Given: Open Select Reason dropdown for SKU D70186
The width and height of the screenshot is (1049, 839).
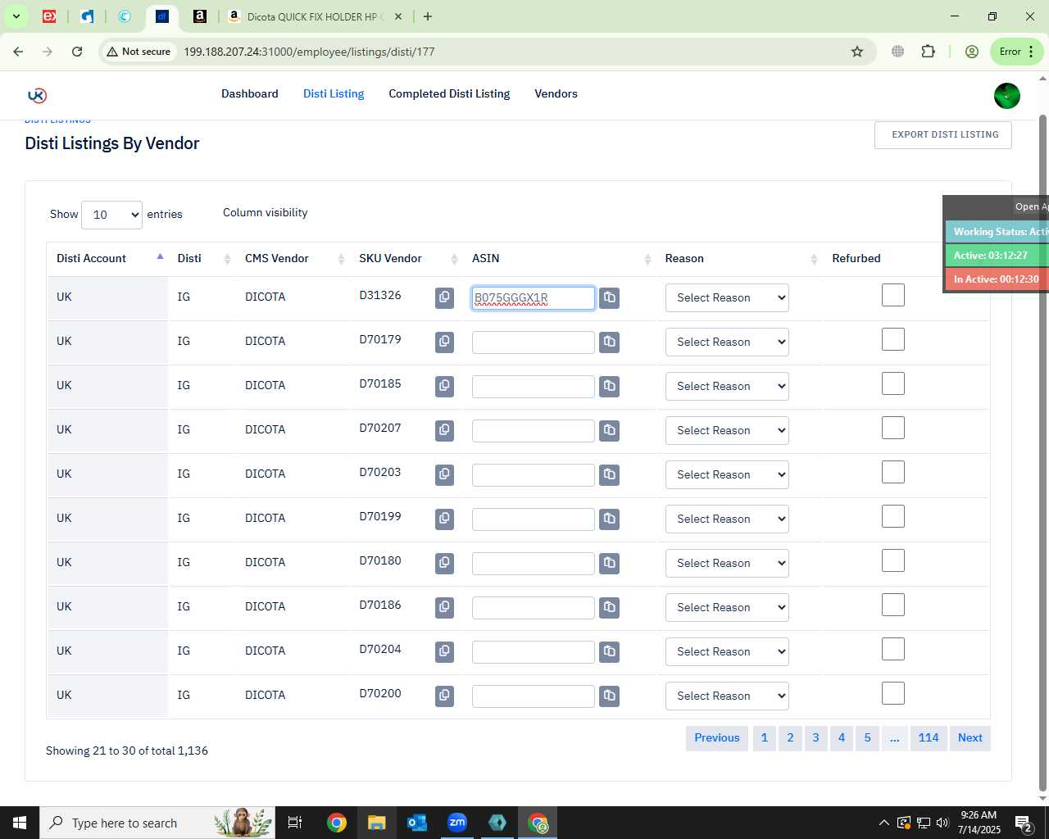Looking at the screenshot, I should [727, 607].
